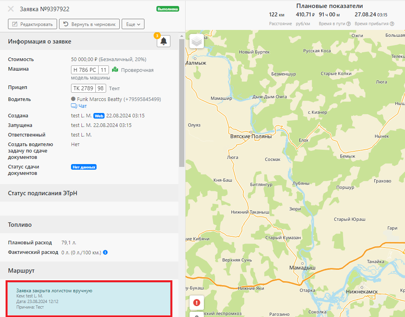Click info icon beside Фактический расход
The height and width of the screenshot is (317, 405).
(105, 252)
